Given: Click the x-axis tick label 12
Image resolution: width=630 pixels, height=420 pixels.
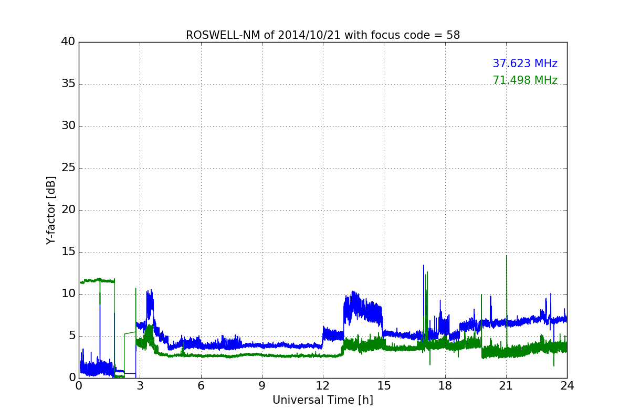Looking at the screenshot, I should click(x=323, y=386).
